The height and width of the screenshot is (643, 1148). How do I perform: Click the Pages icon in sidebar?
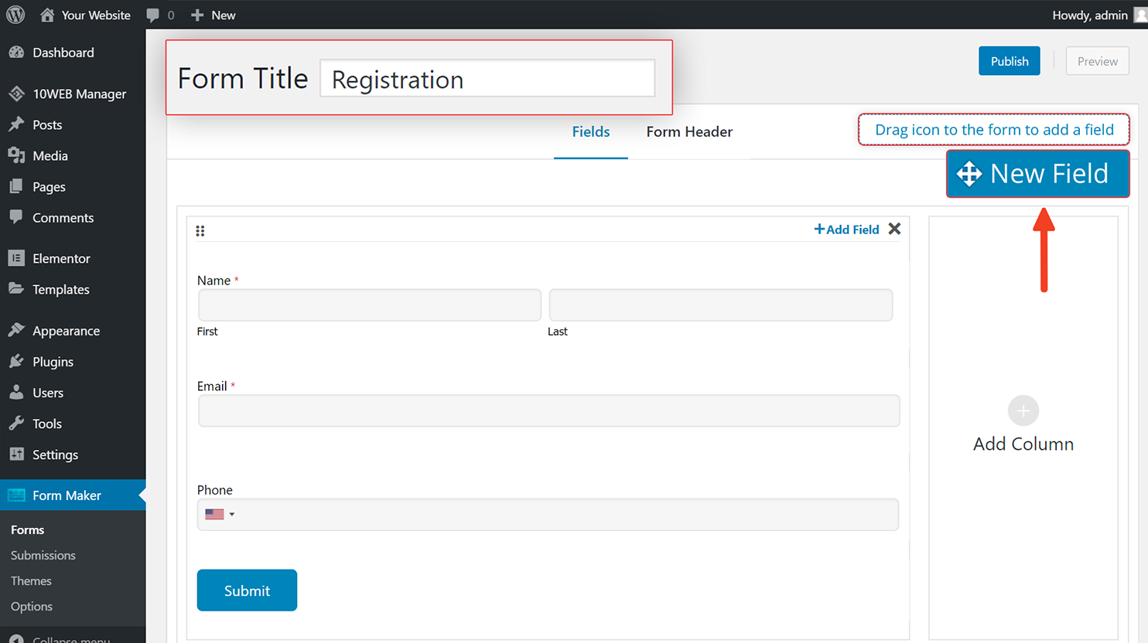[16, 186]
